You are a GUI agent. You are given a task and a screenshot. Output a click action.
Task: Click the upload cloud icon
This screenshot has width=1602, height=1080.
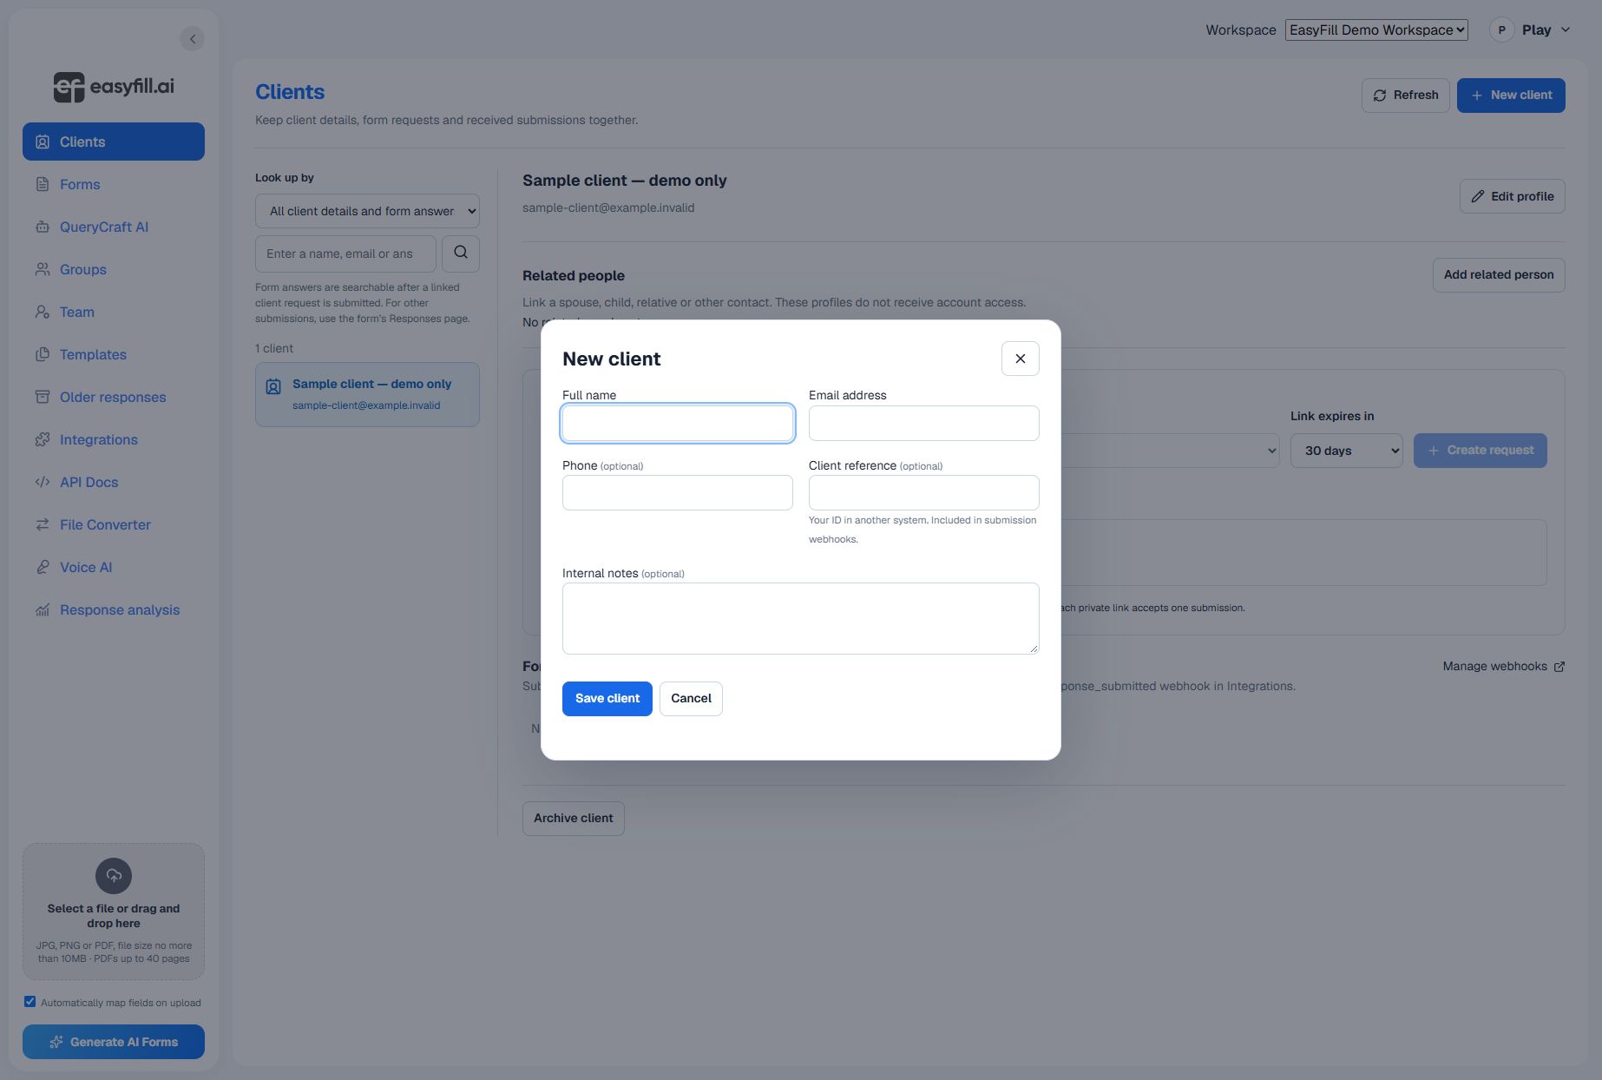click(114, 876)
